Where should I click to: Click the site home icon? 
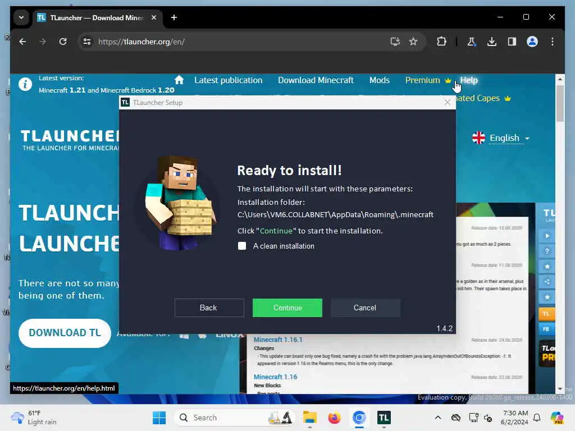pyautogui.click(x=179, y=80)
